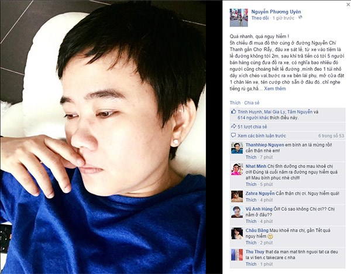Open Thanhhiep Nguyen's avatar
Image resolution: width=351 pixels, height=274 pixels.
pyautogui.click(x=237, y=148)
